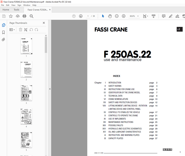
Task: Select page 3 thumbnail
Action: pos(26,93)
